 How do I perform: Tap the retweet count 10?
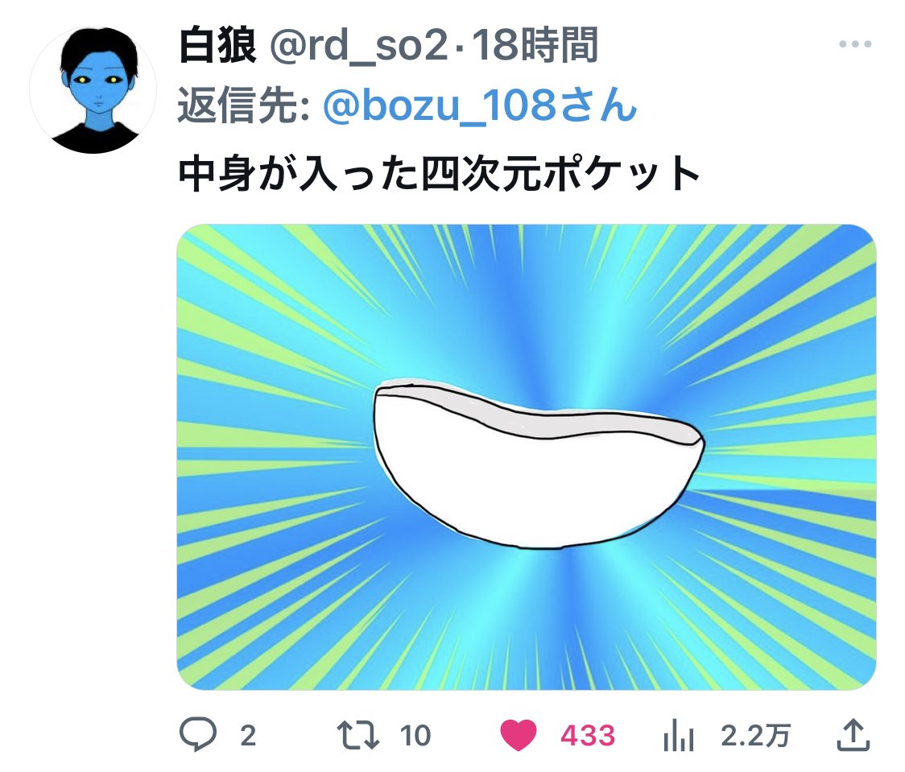coord(415,736)
